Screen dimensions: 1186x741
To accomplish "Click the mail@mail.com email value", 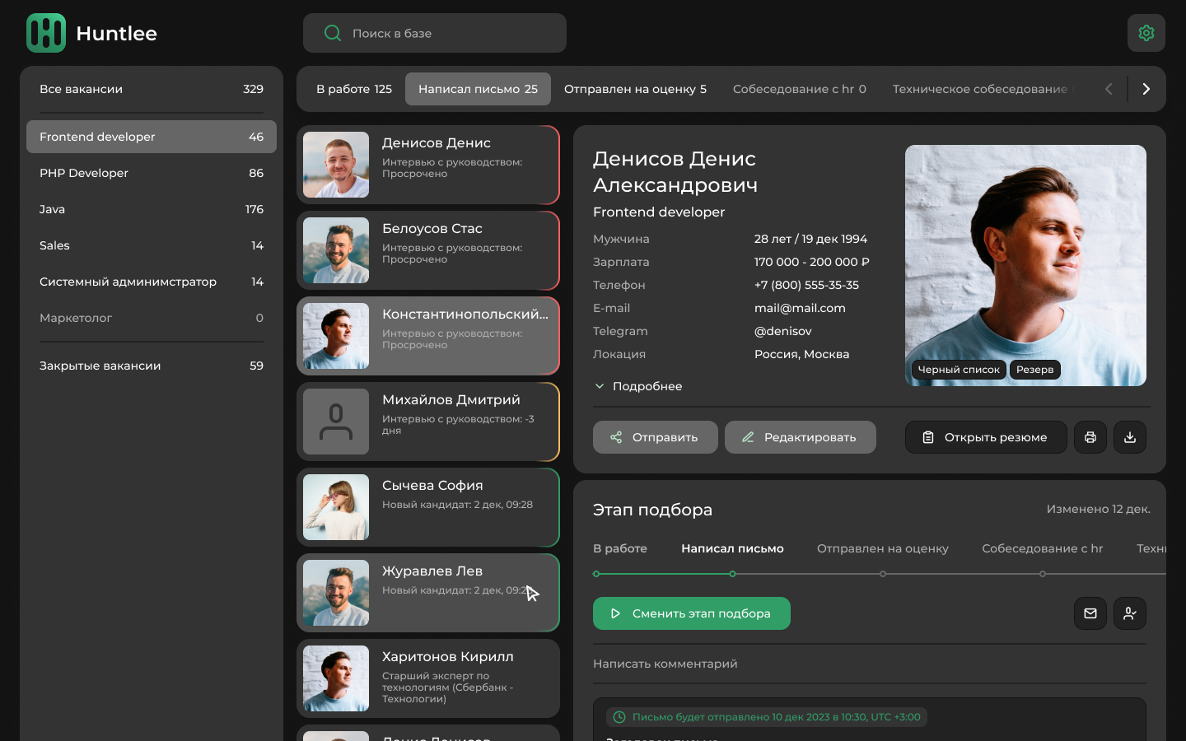I will 800,308.
